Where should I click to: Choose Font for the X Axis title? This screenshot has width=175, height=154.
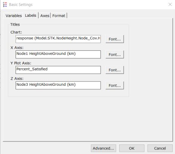(115, 55)
